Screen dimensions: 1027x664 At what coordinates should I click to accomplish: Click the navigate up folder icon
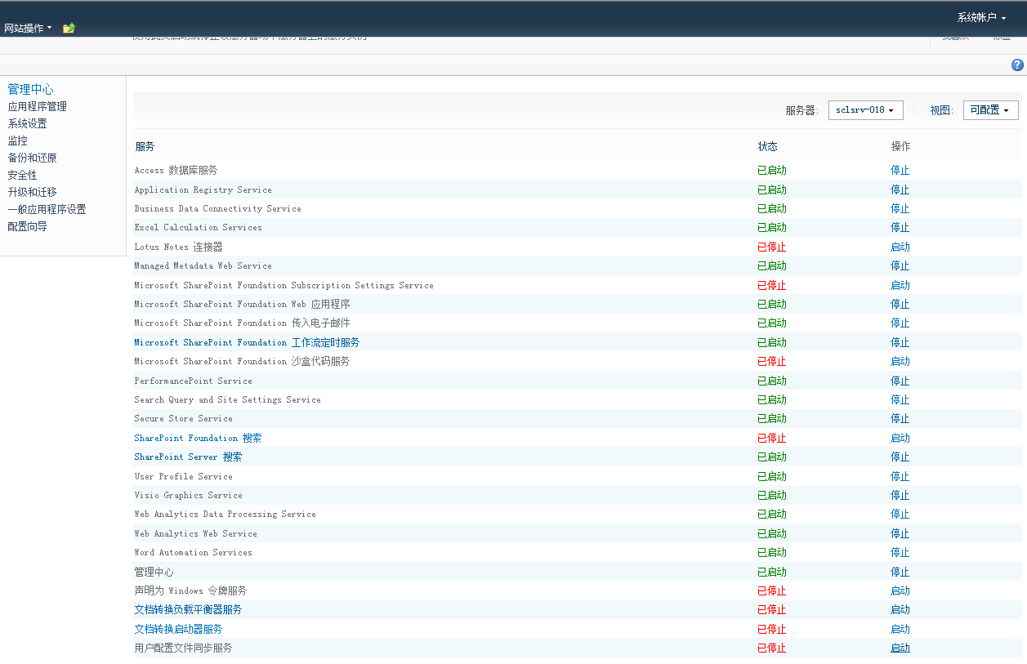[69, 28]
